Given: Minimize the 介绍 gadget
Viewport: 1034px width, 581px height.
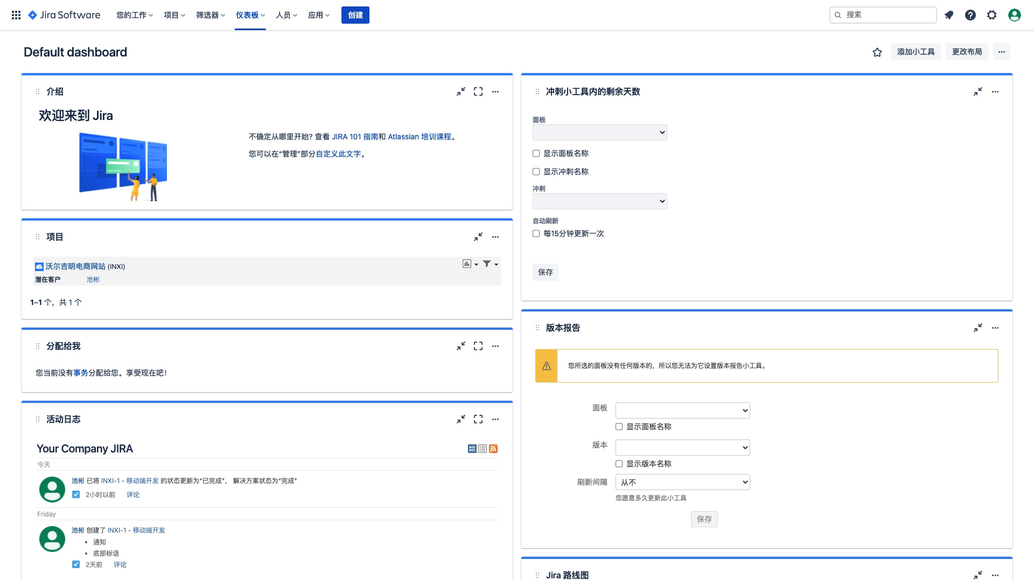Looking at the screenshot, I should click(x=461, y=92).
